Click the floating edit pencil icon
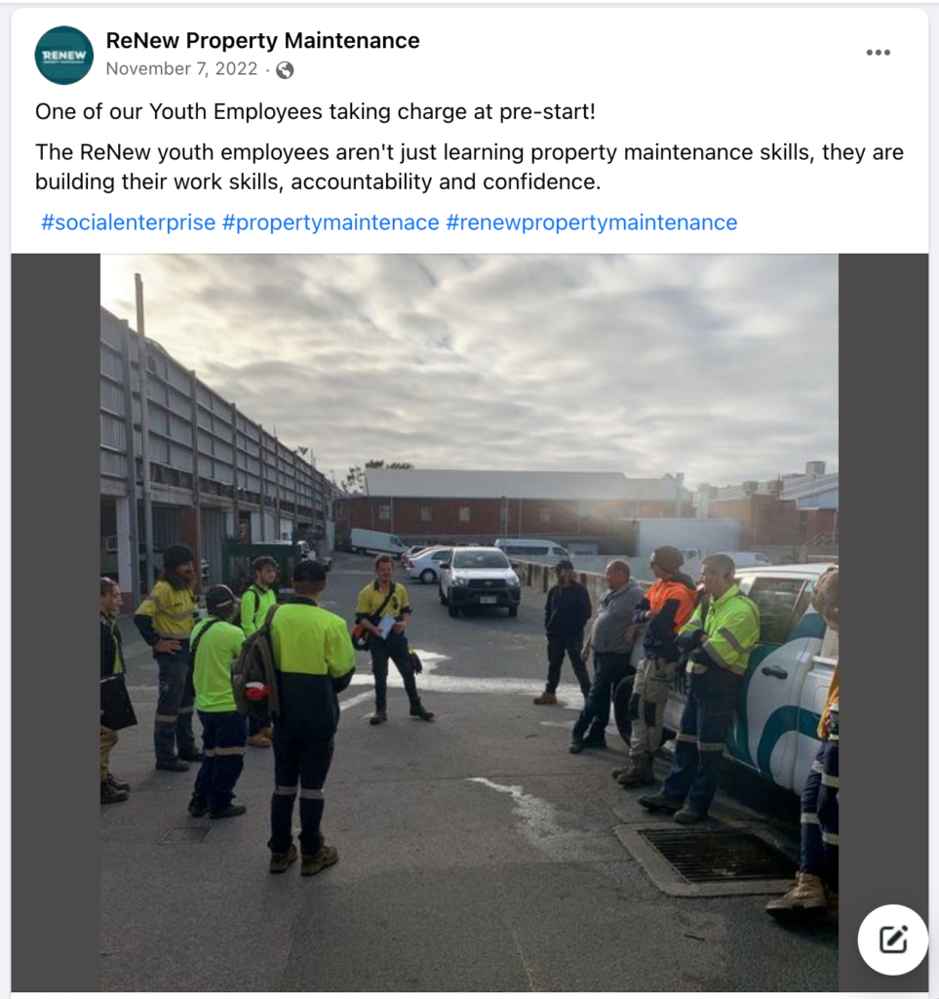The image size is (939, 999). (x=892, y=939)
